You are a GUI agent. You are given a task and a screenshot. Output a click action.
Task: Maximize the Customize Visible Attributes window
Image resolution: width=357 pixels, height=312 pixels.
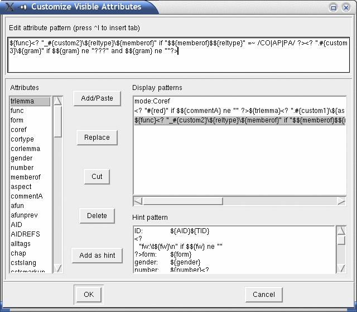(x=334, y=8)
